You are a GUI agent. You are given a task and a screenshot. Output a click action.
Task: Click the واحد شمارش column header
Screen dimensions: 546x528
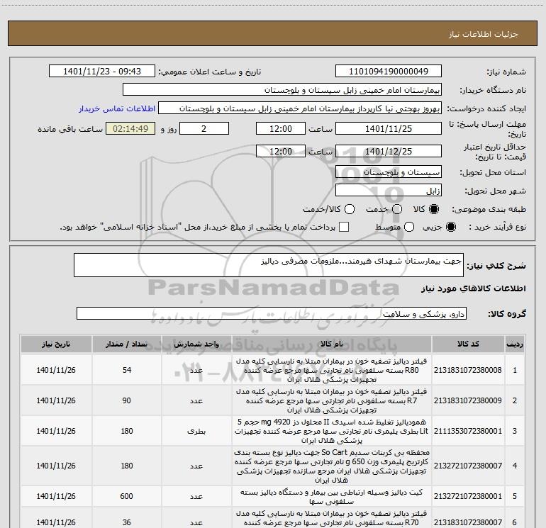196,344
